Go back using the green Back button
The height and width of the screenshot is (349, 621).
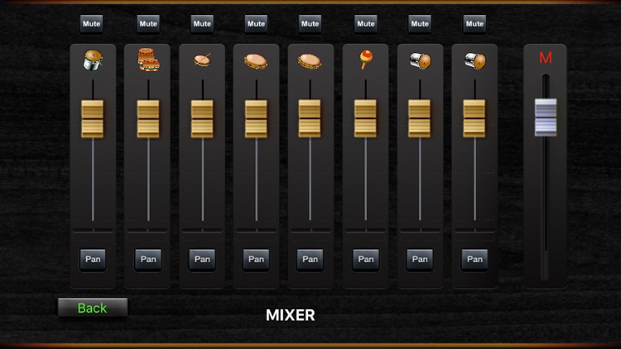[93, 308]
